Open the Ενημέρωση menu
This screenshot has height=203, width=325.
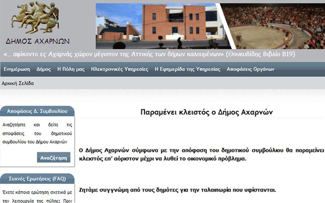17,69
